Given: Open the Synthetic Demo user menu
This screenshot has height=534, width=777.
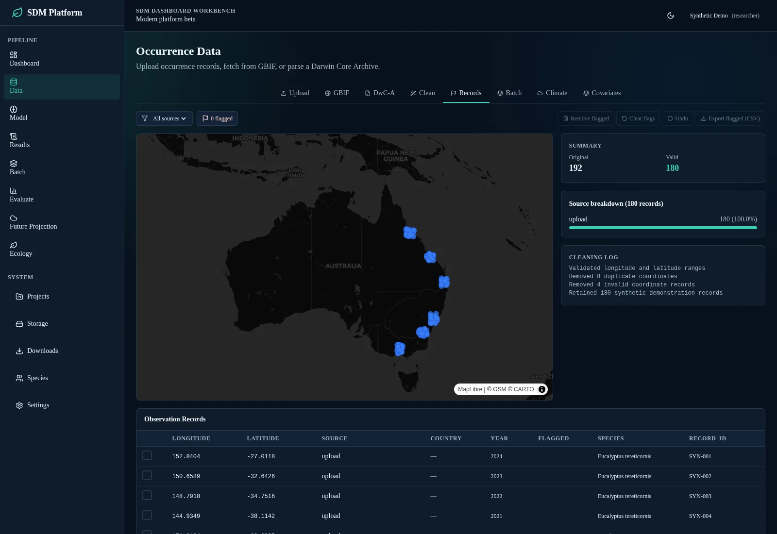Looking at the screenshot, I should [x=725, y=16].
